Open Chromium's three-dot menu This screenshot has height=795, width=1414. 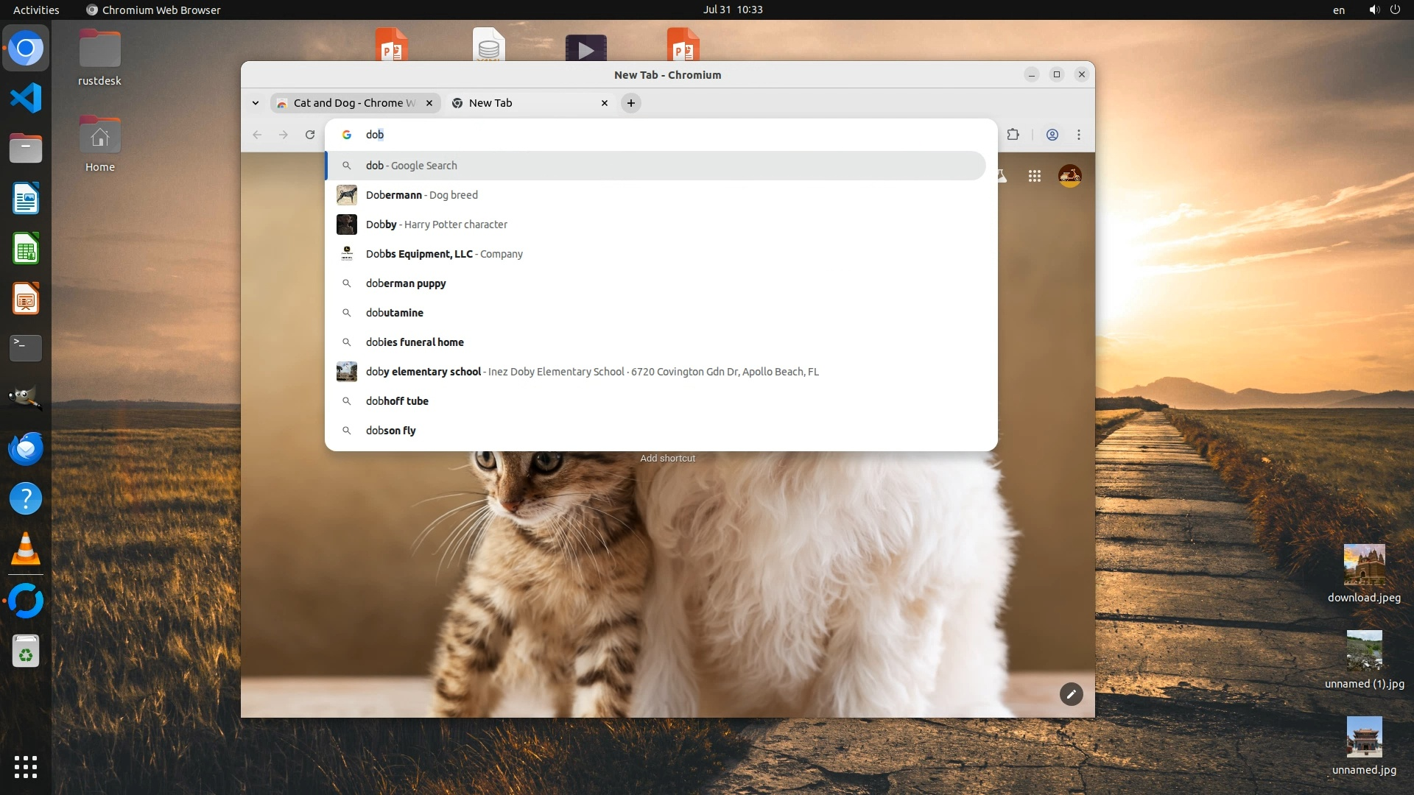[x=1079, y=135]
